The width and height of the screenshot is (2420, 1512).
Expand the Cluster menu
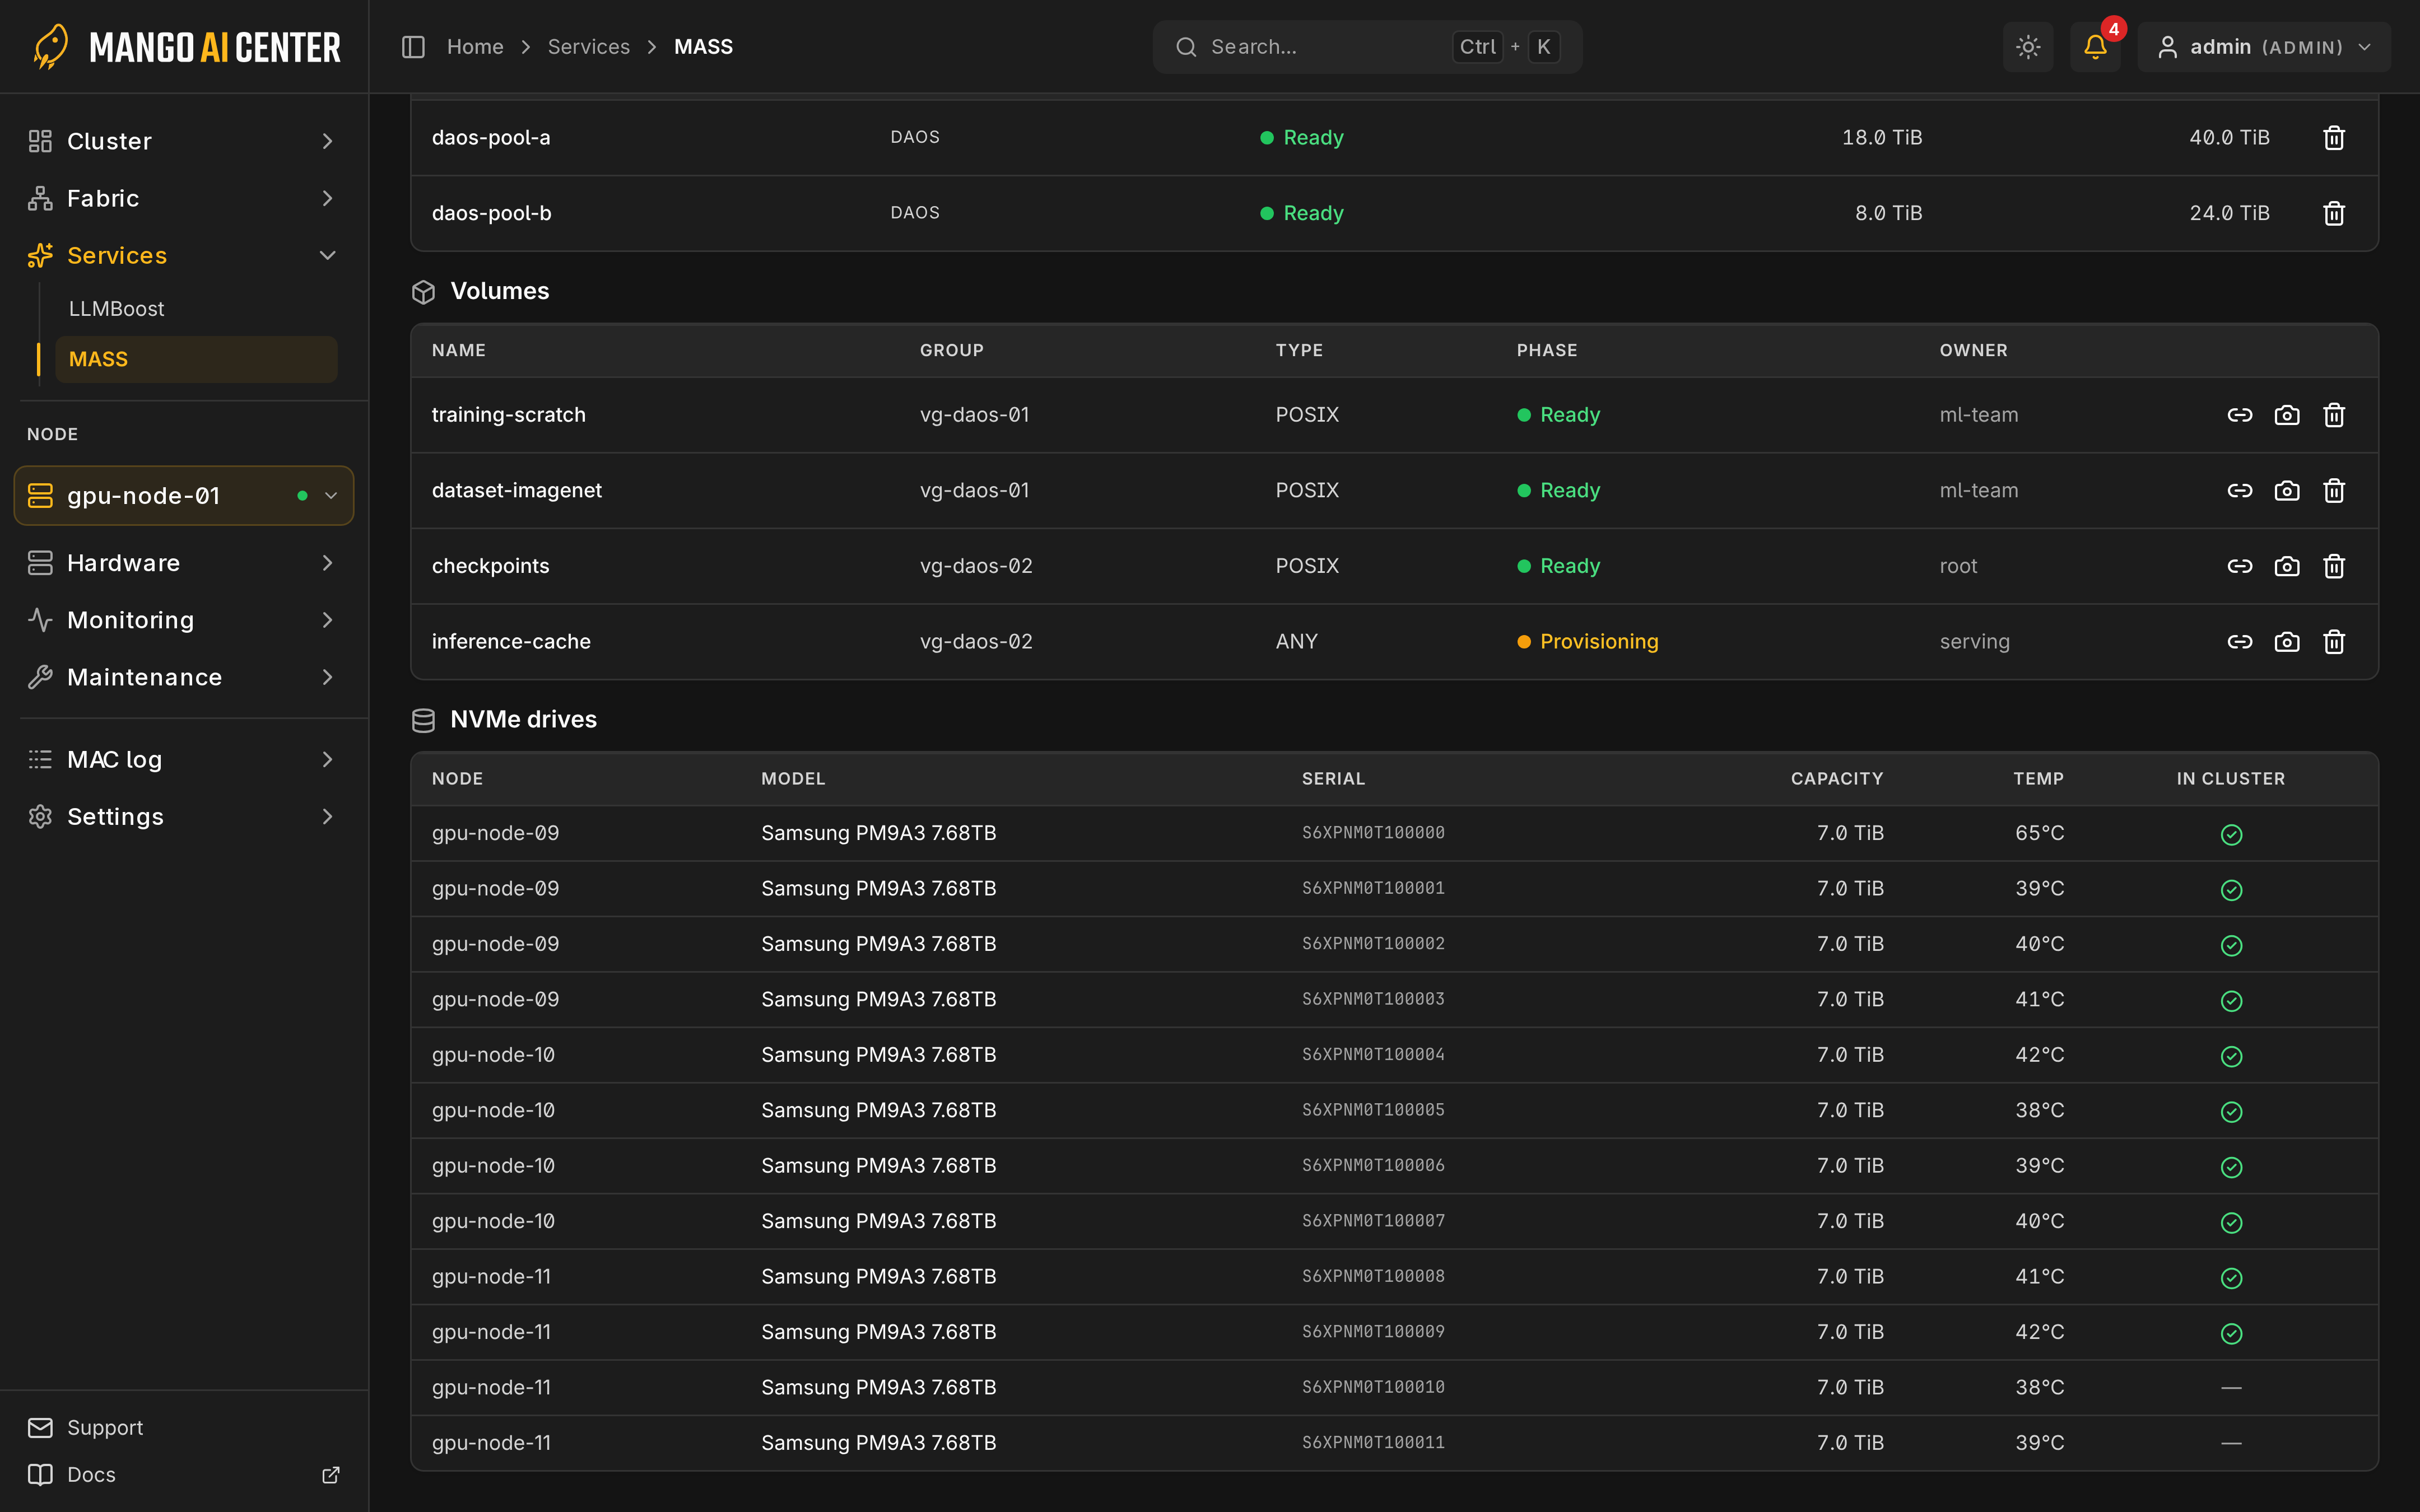pos(184,141)
